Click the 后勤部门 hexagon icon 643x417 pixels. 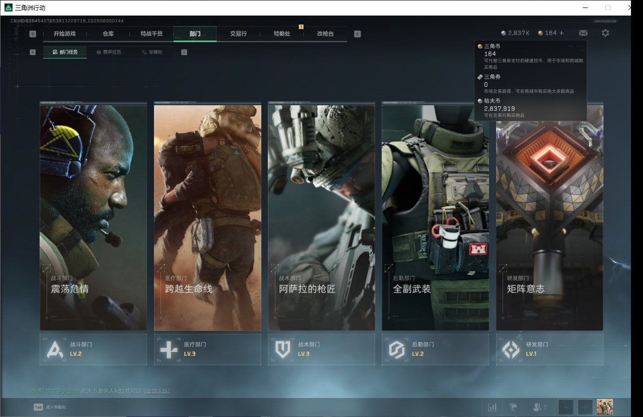coord(397,349)
